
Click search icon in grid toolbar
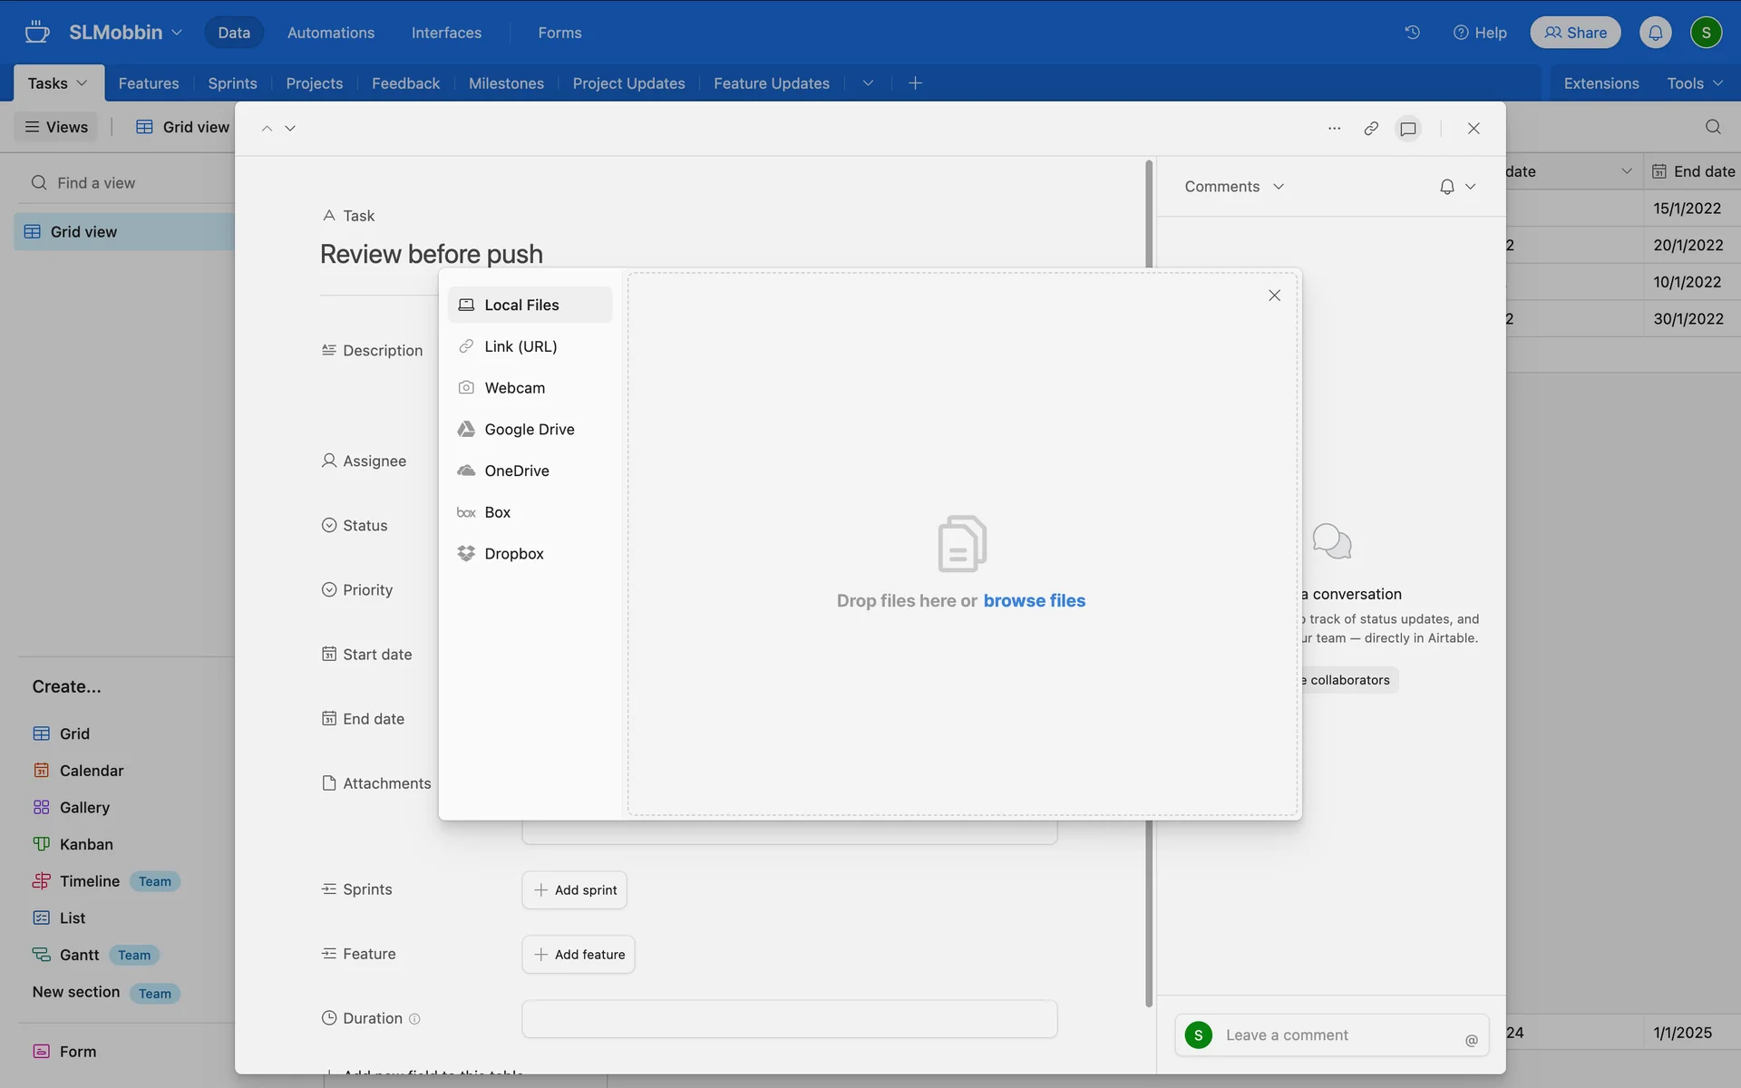(1712, 127)
